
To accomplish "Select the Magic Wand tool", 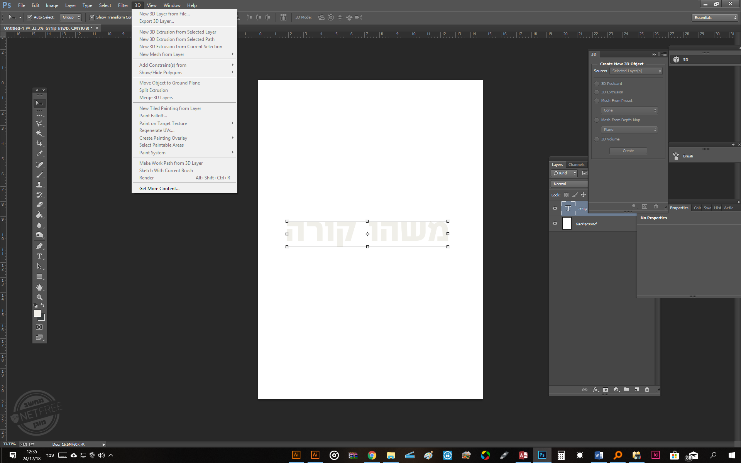I will (x=39, y=133).
